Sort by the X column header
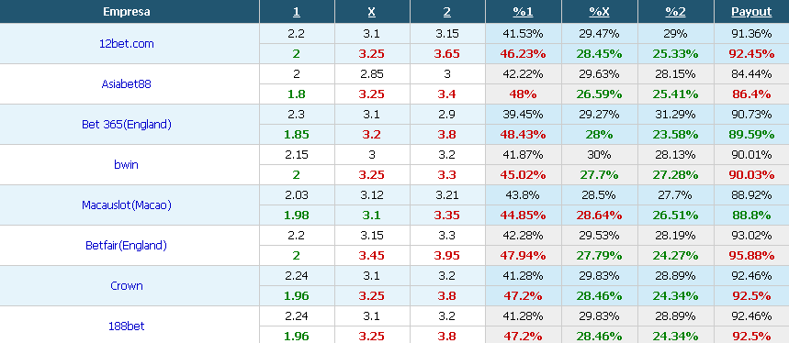 point(371,12)
